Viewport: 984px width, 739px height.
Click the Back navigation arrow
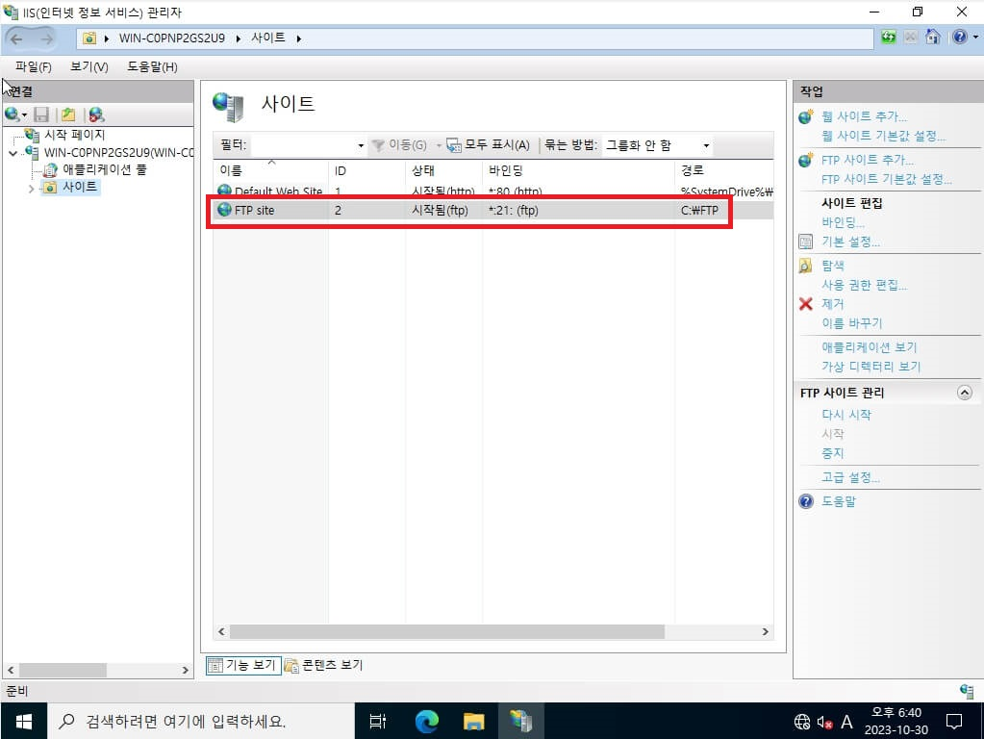point(17,38)
